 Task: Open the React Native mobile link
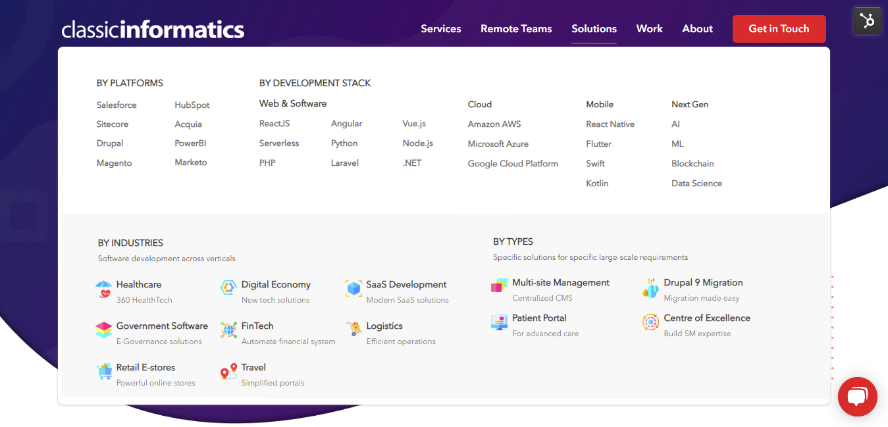tap(610, 124)
